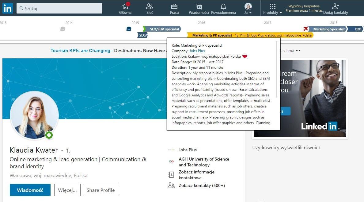Click Zobacz informacje kontaktowe link

point(196,175)
